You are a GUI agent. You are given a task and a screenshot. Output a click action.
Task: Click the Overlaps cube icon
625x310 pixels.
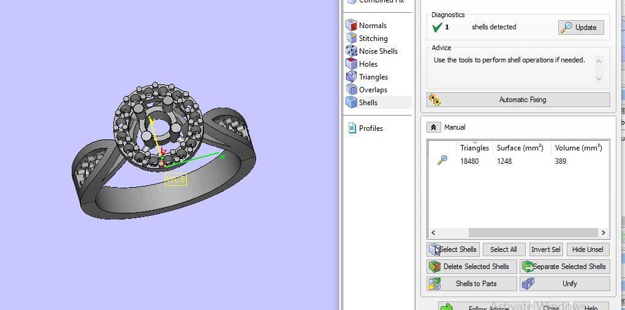click(x=351, y=89)
